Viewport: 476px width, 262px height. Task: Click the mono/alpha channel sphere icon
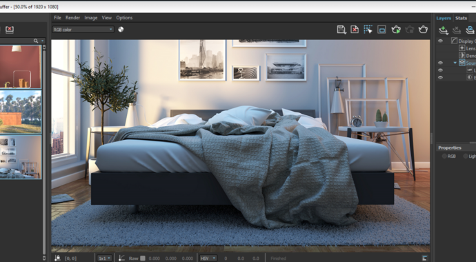click(x=121, y=30)
